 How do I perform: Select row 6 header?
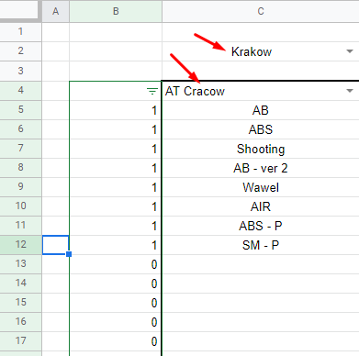(x=20, y=129)
